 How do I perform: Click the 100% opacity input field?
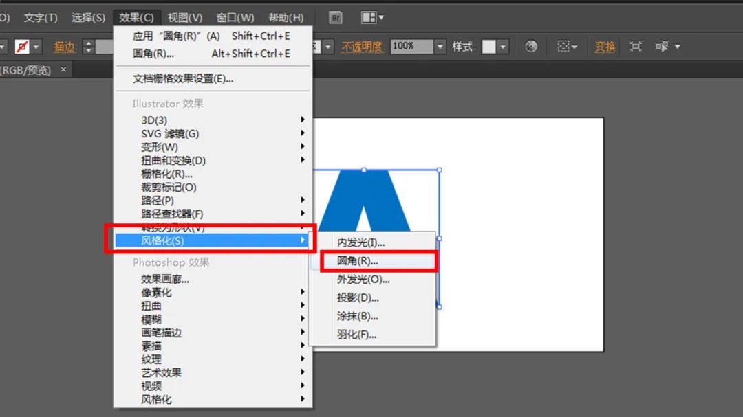(411, 47)
